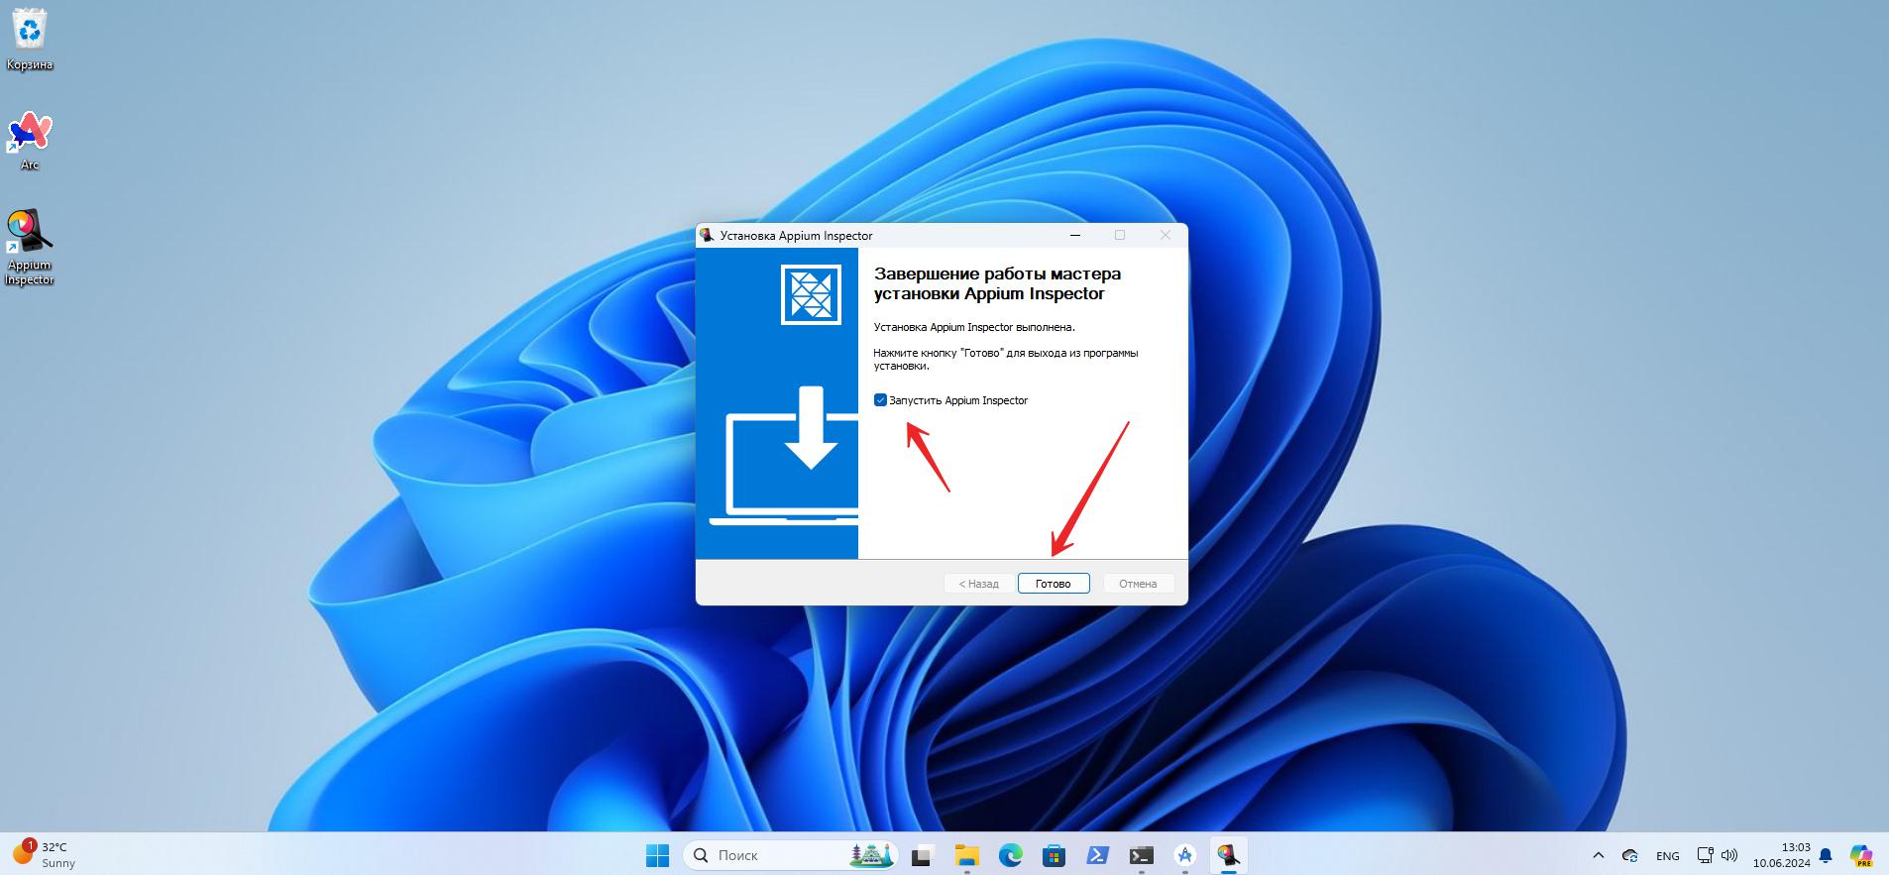This screenshot has height=875, width=1889.
Task: Open the Terminal taskbar icon
Action: (1141, 855)
